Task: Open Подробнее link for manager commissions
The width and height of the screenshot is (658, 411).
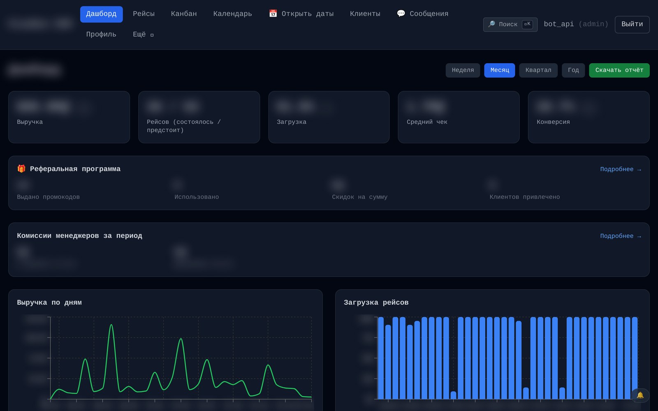Action: (620, 236)
